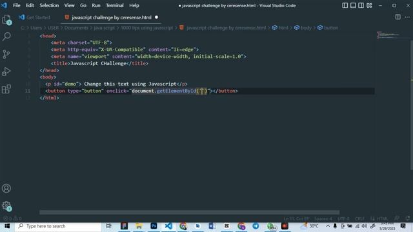This screenshot has width=413, height=232.
Task: Toggle primary side bar layout icon
Action: pos(345,5)
